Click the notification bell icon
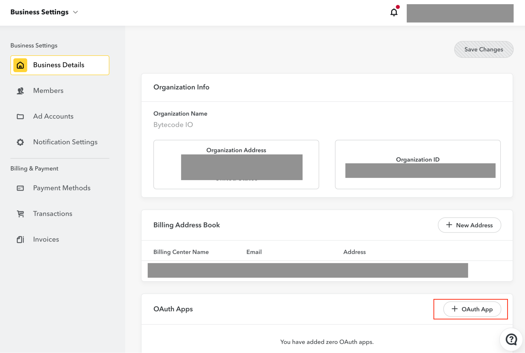The image size is (525, 353). click(394, 12)
